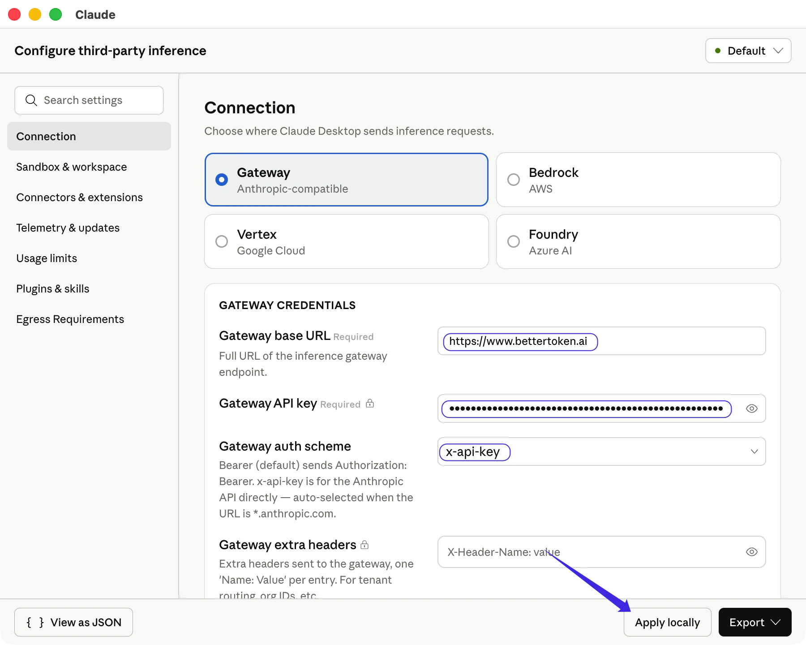Open Telemetry & updates settings
The image size is (806, 645).
point(89,228)
